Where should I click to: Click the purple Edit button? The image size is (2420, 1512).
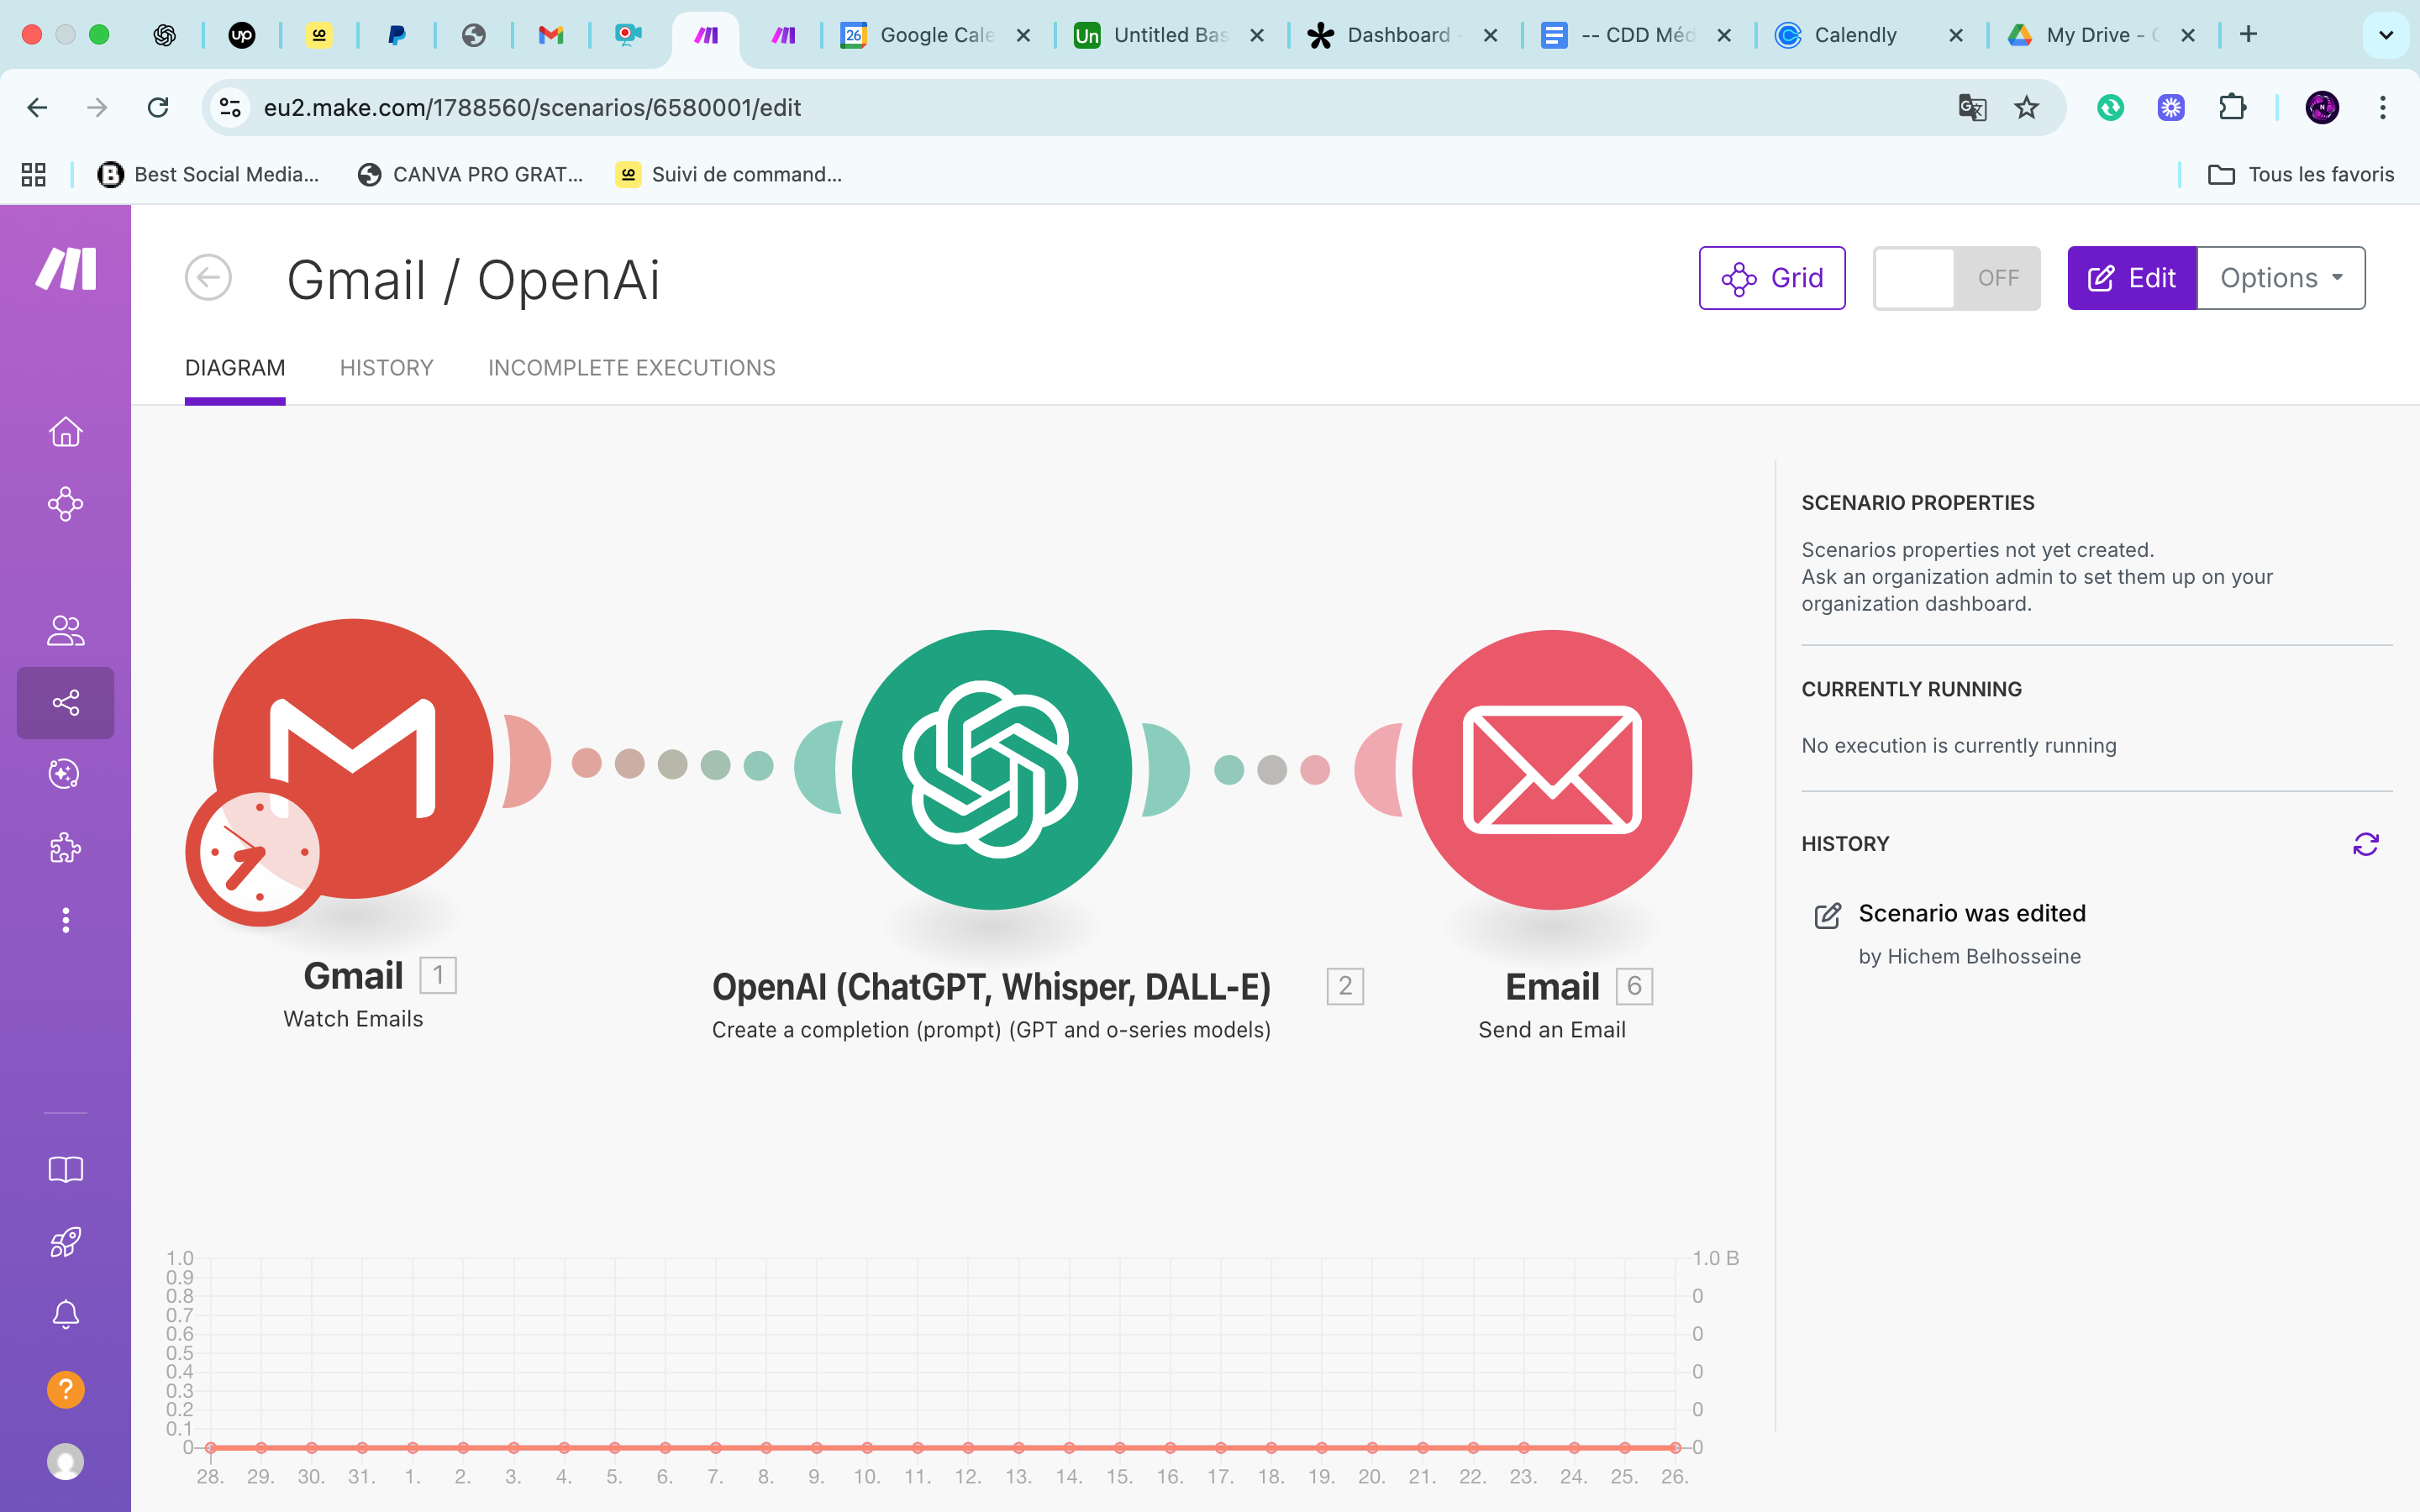[x=2131, y=278]
